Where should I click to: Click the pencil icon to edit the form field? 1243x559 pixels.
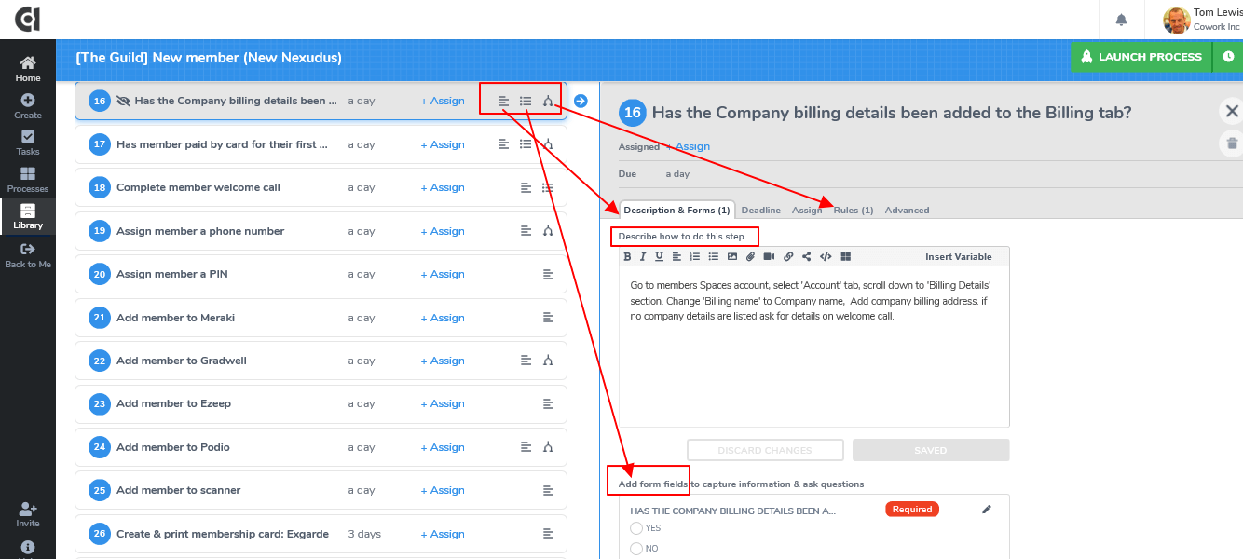pyautogui.click(x=987, y=510)
